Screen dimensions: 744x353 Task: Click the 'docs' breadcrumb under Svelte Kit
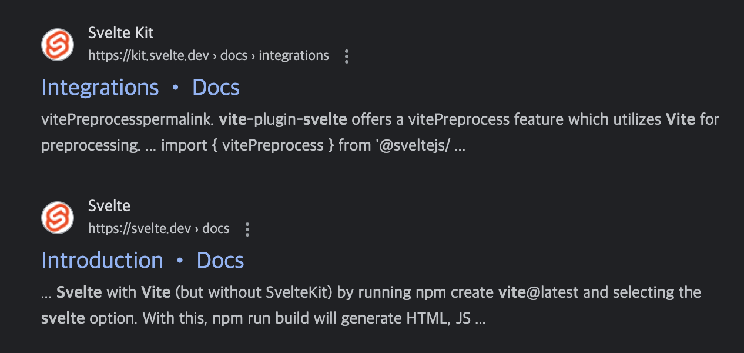[234, 56]
